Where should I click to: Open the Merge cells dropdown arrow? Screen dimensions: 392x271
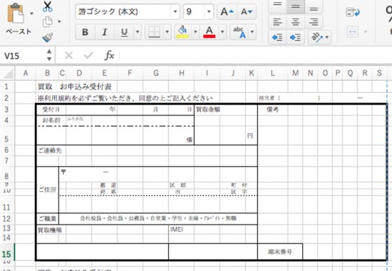[365, 32]
